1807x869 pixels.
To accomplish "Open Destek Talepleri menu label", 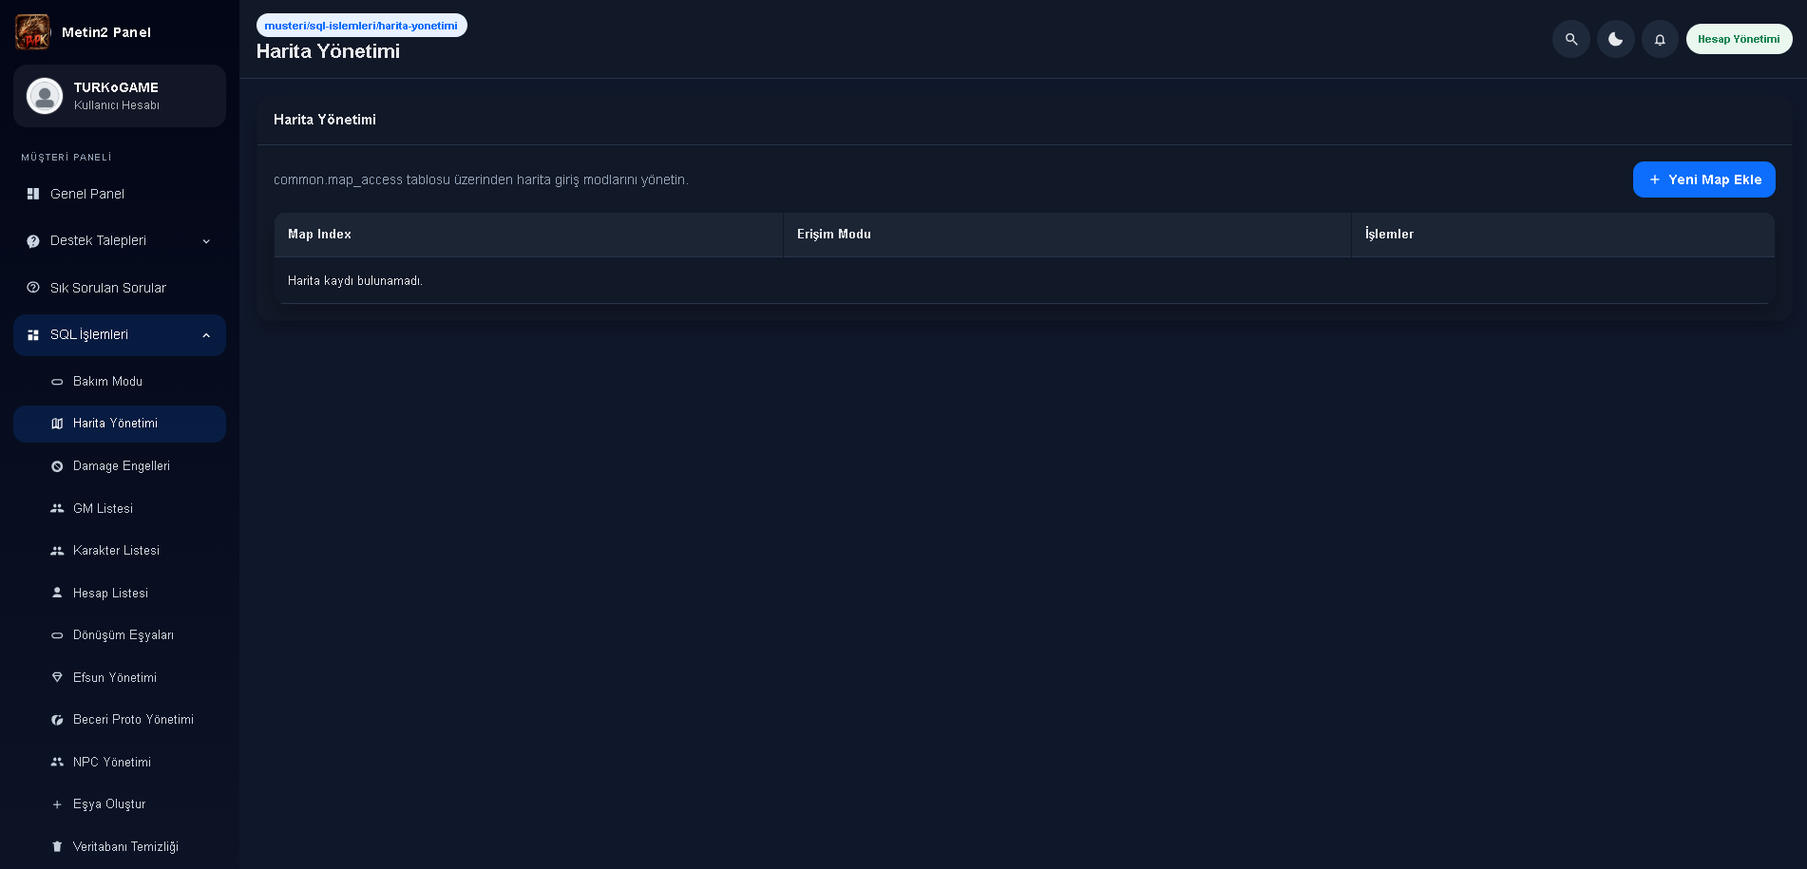I will (x=98, y=241).
